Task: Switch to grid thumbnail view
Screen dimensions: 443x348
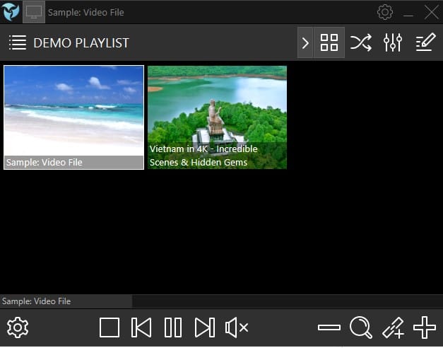Action: (329, 42)
